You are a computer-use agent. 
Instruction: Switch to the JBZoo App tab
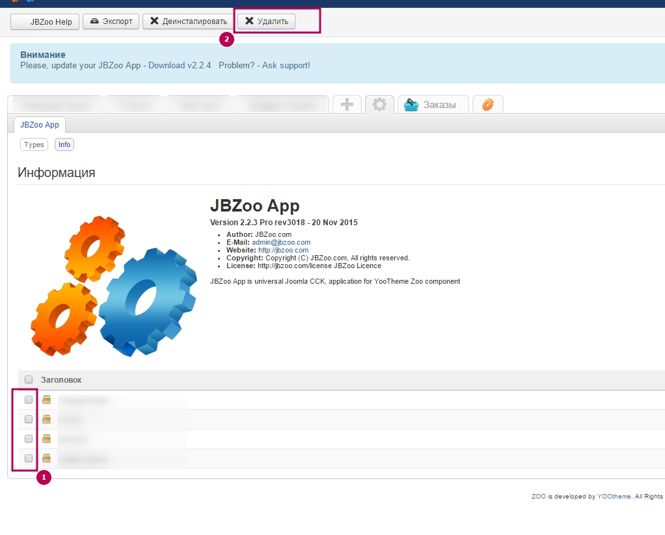click(x=40, y=124)
